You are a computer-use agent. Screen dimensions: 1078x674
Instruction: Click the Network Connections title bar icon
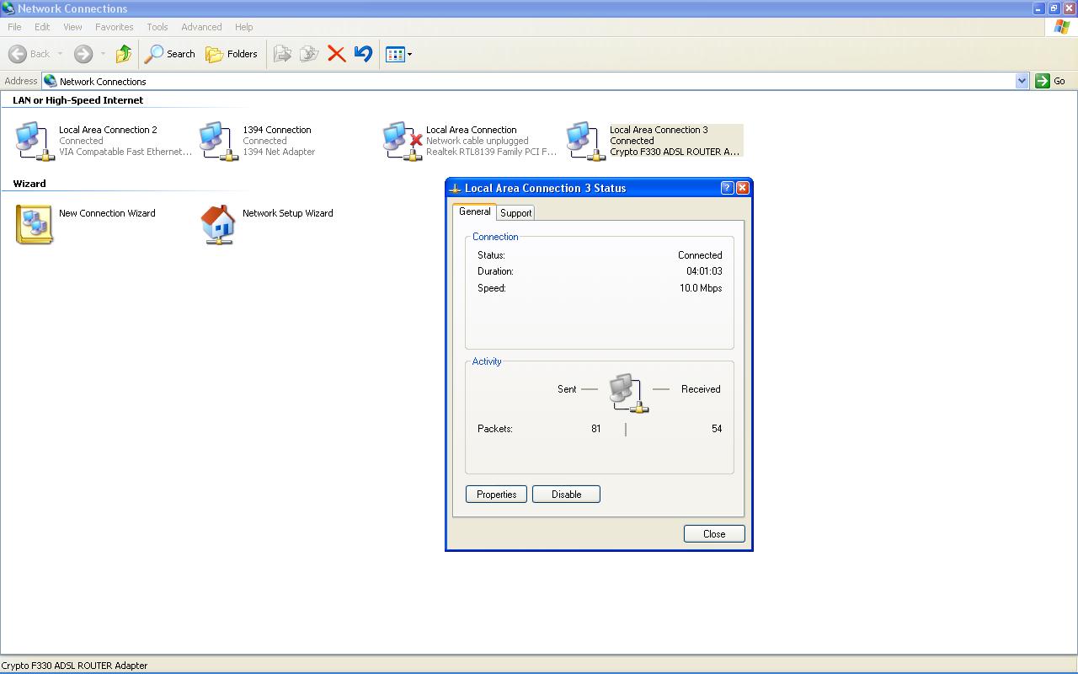coord(8,8)
